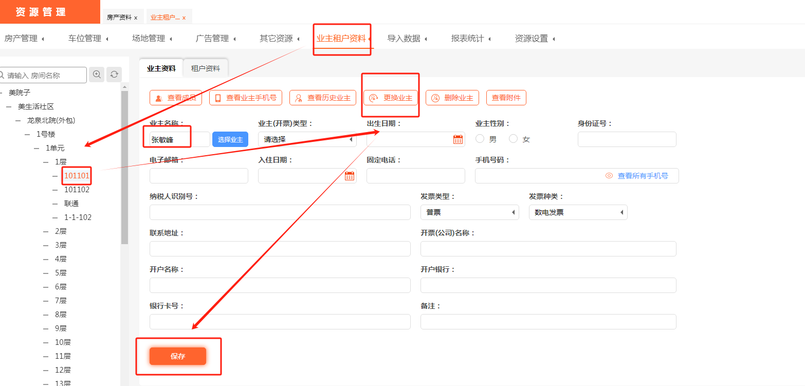This screenshot has height=386, width=805.
Task: Select the 女 gender radio button
Action: 513,139
